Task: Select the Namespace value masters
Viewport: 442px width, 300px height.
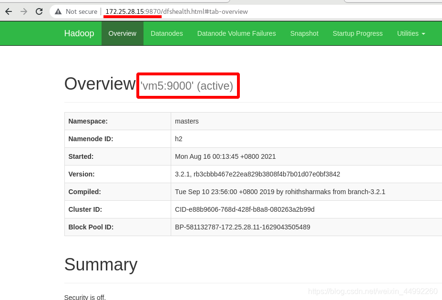Action: pos(186,121)
